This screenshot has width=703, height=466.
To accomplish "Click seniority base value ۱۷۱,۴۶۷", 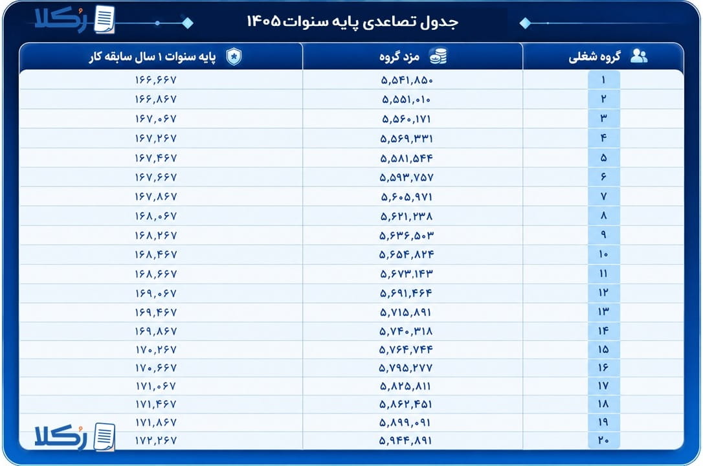I will (156, 404).
